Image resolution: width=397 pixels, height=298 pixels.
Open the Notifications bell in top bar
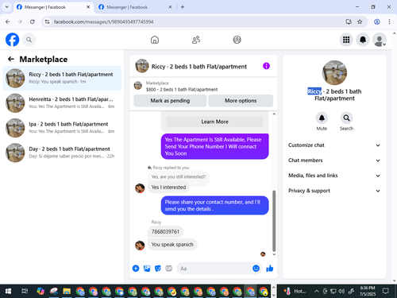[x=363, y=40]
